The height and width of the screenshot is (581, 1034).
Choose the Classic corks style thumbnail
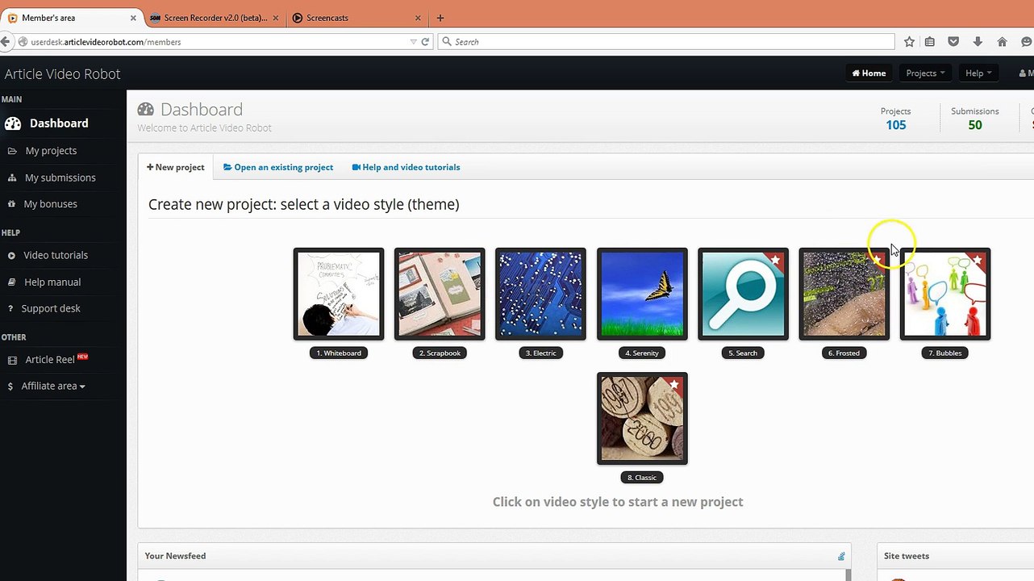(642, 418)
